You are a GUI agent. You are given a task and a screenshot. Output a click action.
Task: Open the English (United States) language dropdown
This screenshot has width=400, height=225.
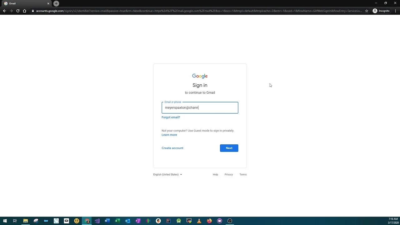[167, 174]
